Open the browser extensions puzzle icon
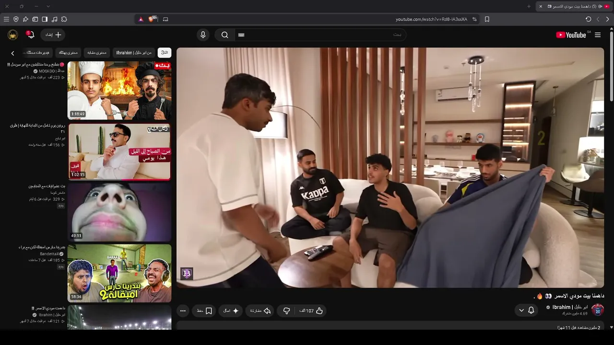Screen dimensions: 614x345 tap(64, 19)
